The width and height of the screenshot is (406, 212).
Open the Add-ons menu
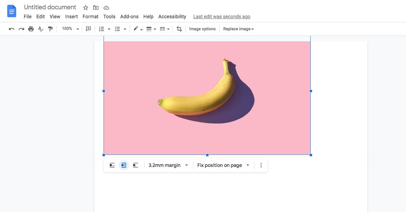coord(129,16)
